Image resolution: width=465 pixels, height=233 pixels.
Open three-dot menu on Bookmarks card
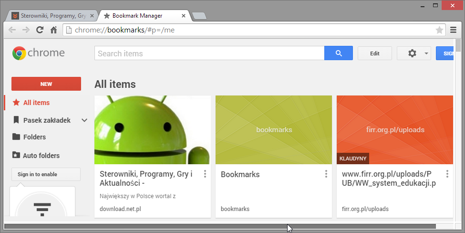[326, 174]
